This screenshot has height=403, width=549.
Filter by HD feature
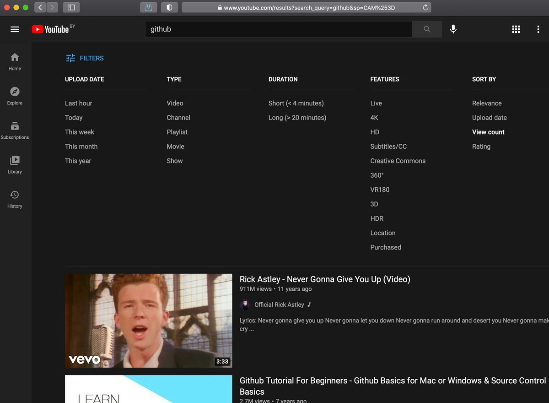(x=375, y=132)
